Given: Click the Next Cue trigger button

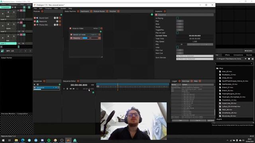Looking at the screenshot, I should pyautogui.click(x=180, y=53).
